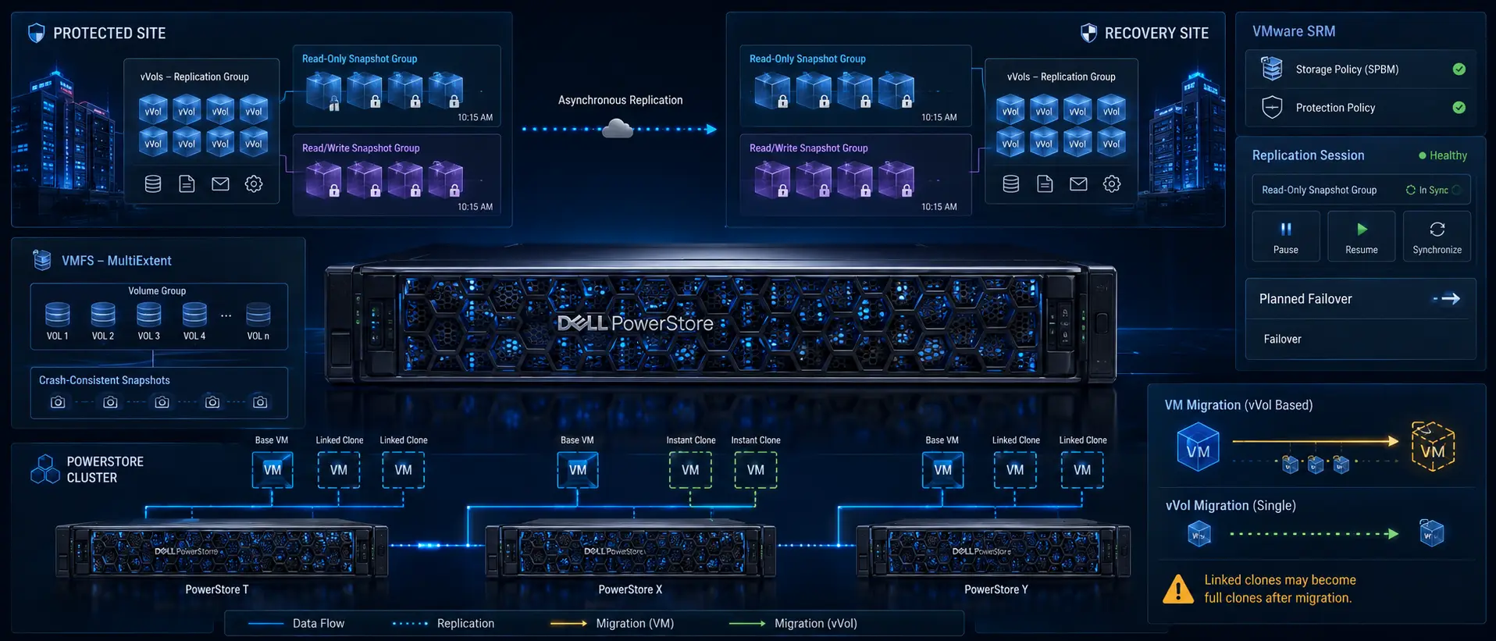Image resolution: width=1496 pixels, height=641 pixels.
Task: Select the Base VM above PowerStore X
Action: pos(578,469)
